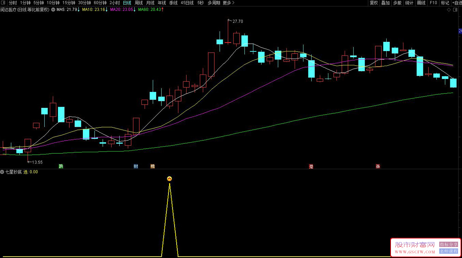Select the 10分钟 timeframe
Viewport: 462px width, 258px height.
tap(53, 3)
